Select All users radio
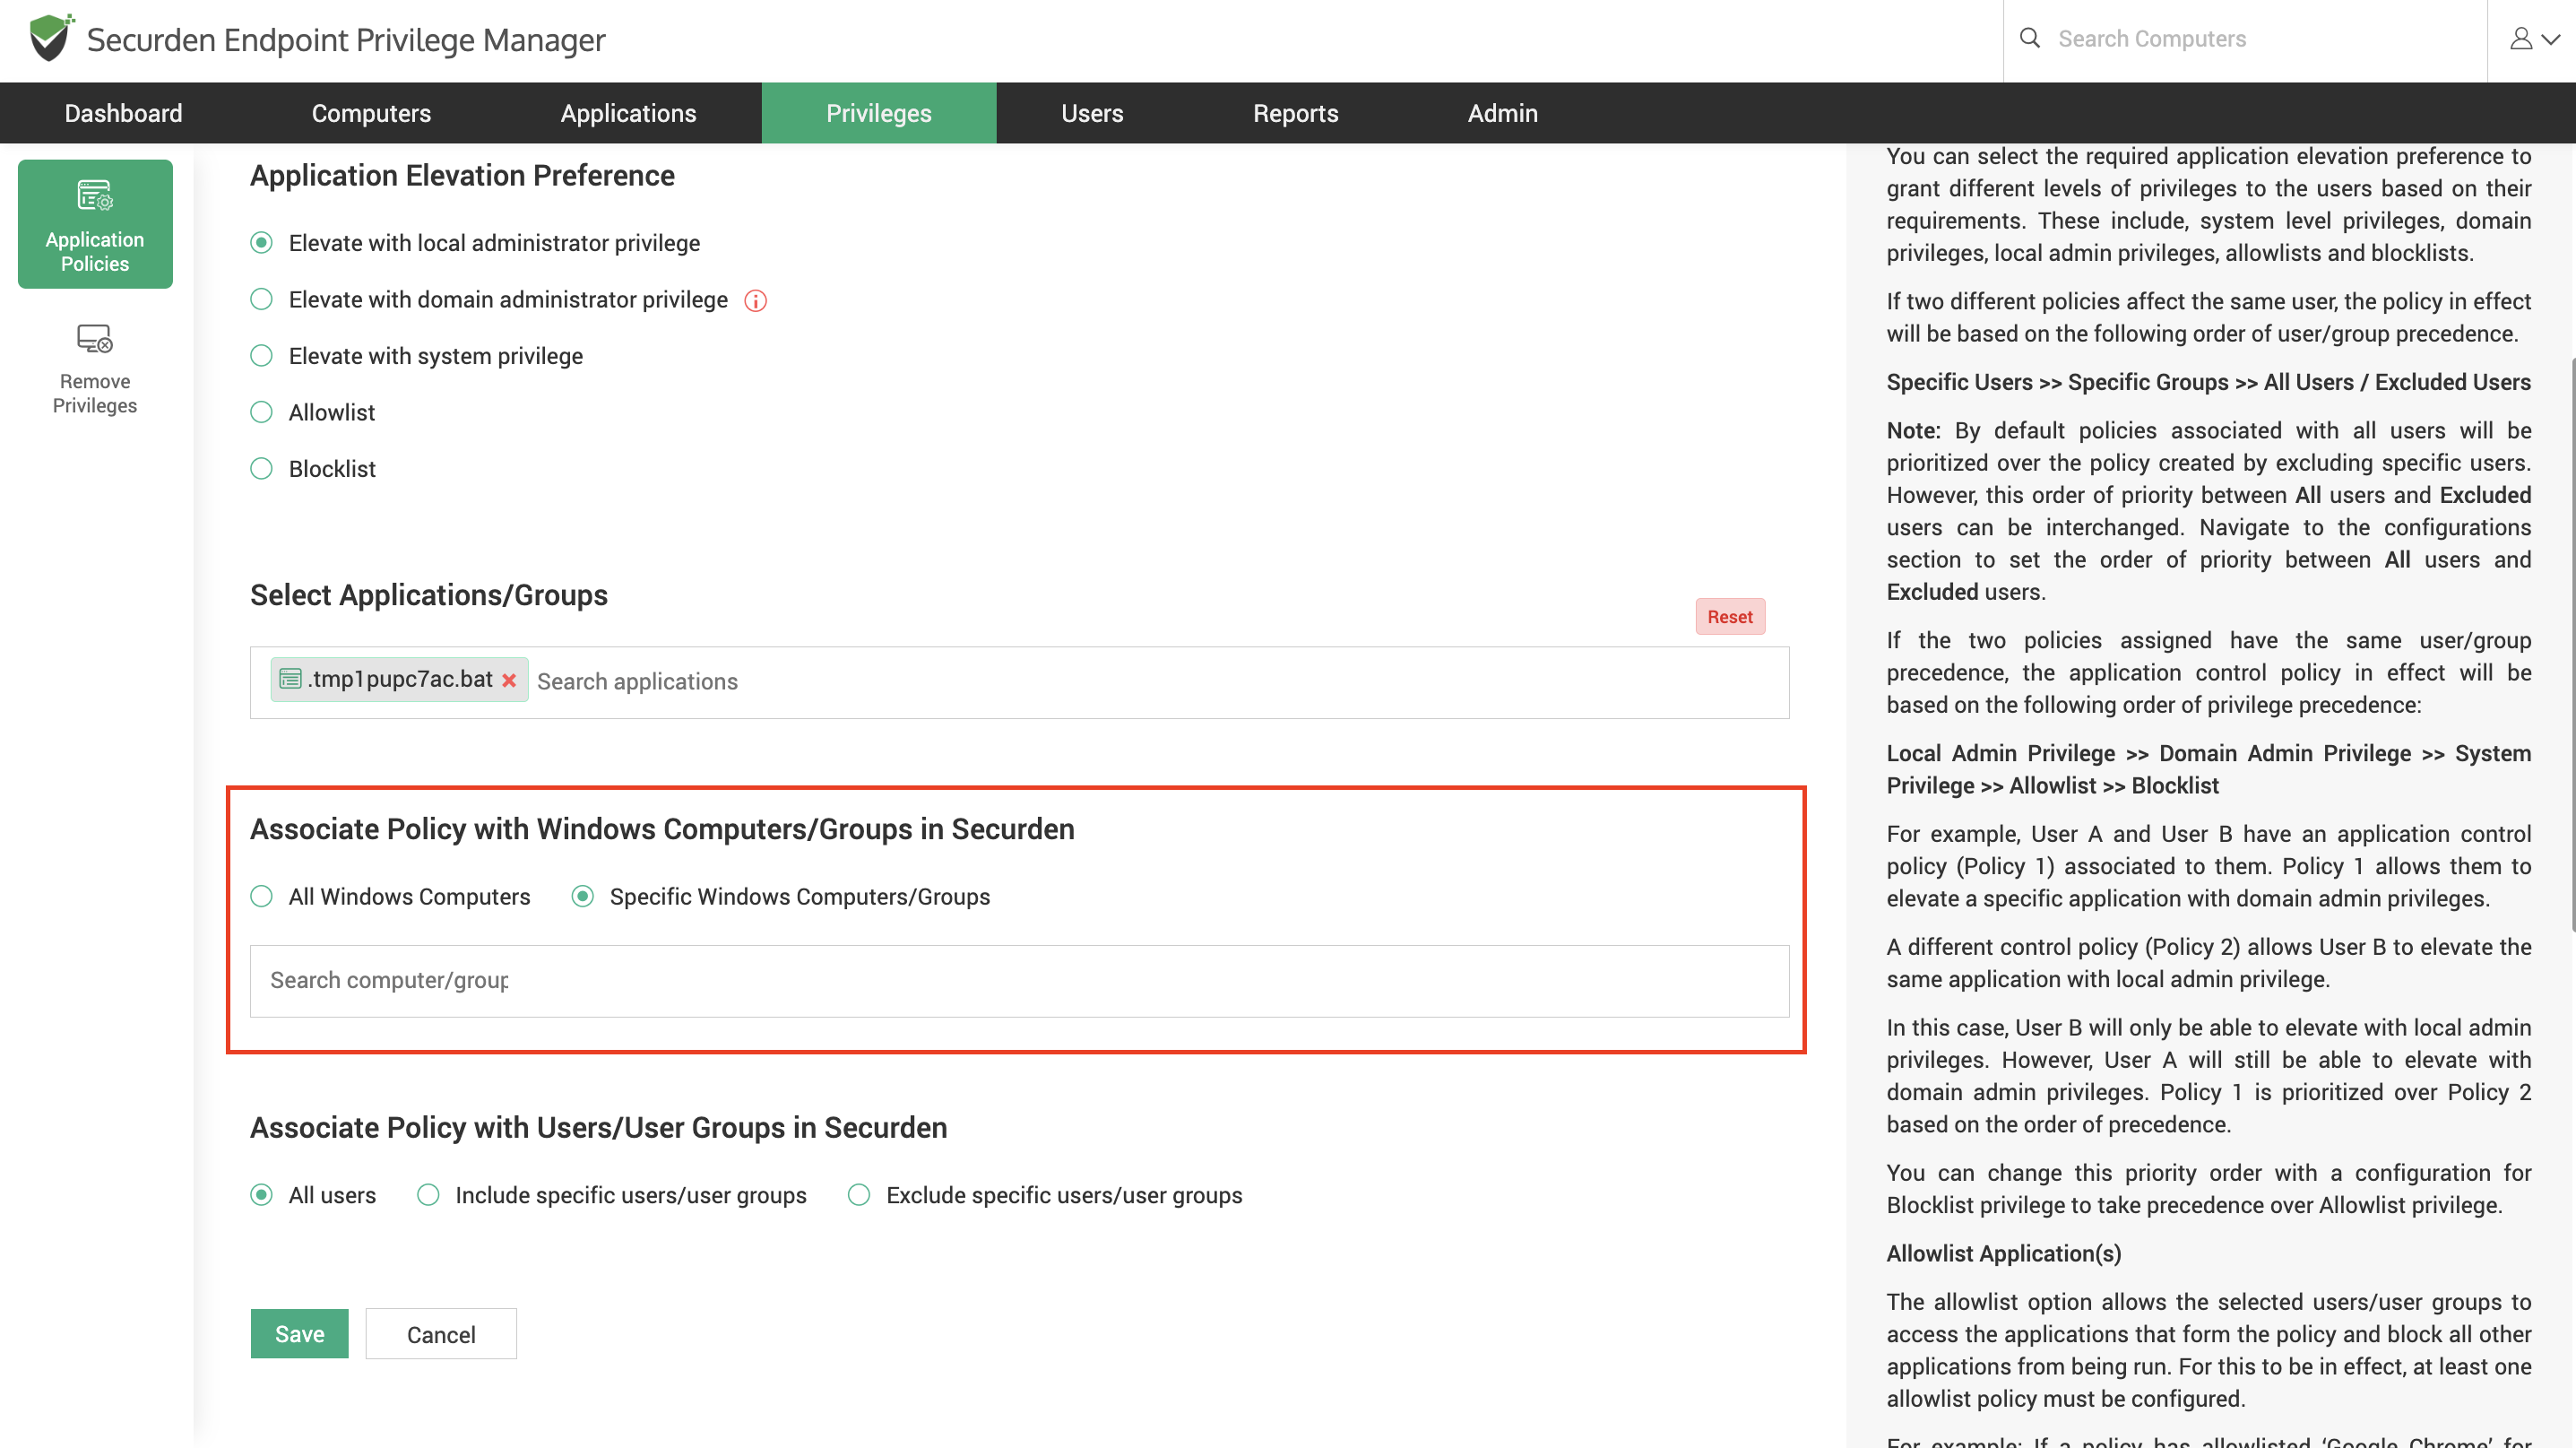This screenshot has width=2576, height=1448. [x=261, y=1194]
